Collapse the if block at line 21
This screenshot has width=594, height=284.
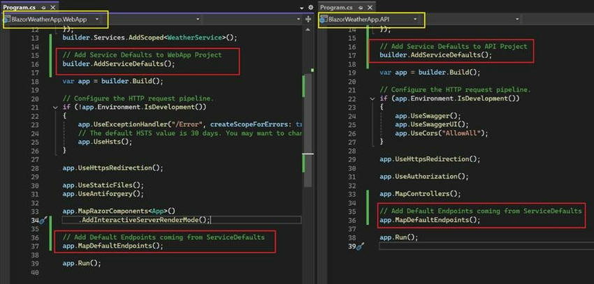tap(56, 107)
